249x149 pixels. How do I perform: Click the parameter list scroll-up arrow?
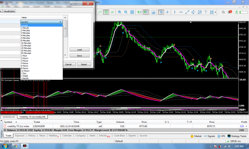tap(65, 17)
